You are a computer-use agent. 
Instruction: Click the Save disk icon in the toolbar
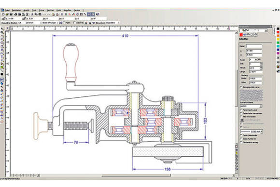tap(11, 14)
